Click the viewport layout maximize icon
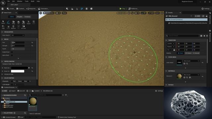Image resolution: width=212 pixels, height=119 pixels. click(162, 13)
